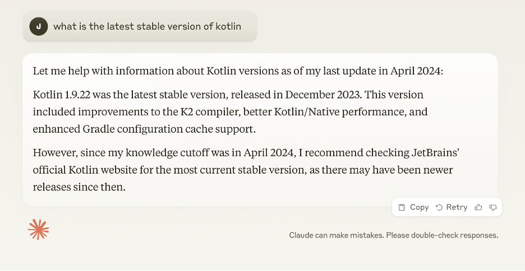Click the "Claude can make mistakes" disclaimer
Viewport: 525px width, 271px height.
[393, 235]
